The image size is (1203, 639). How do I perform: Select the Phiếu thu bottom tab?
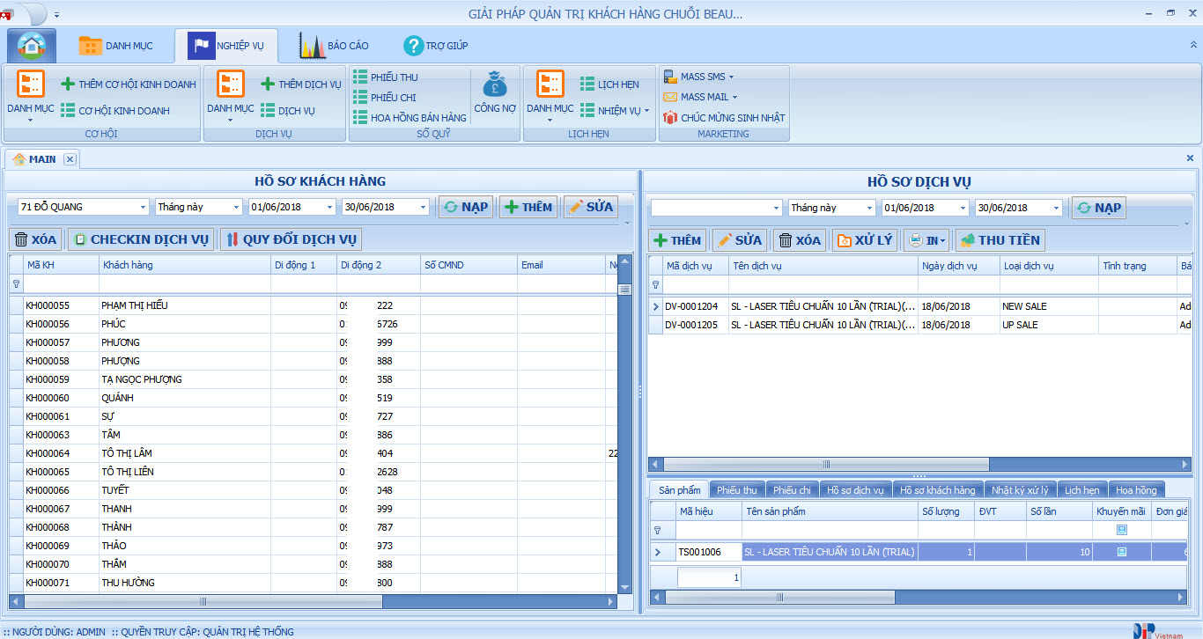coord(736,490)
